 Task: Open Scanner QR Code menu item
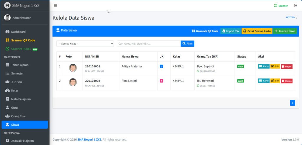(x=25, y=40)
